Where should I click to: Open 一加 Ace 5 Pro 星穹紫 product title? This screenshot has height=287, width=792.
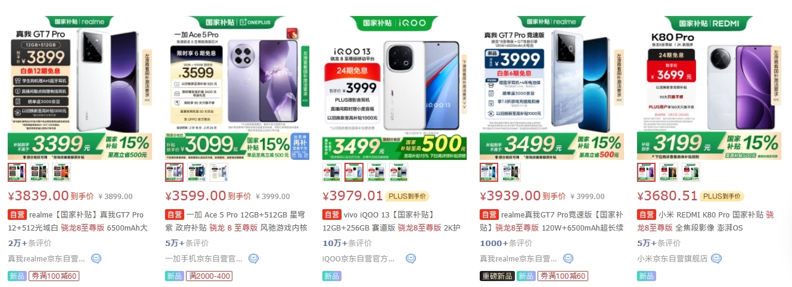tap(237, 221)
